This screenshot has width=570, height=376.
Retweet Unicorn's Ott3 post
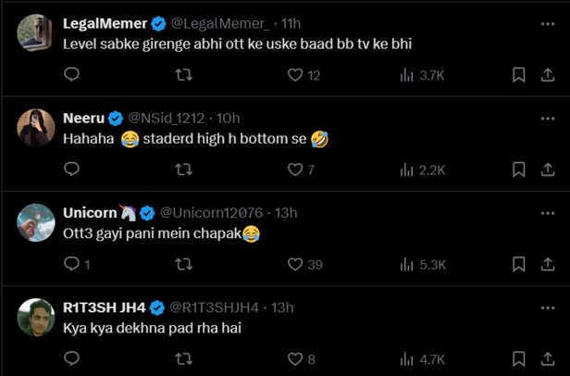183,265
